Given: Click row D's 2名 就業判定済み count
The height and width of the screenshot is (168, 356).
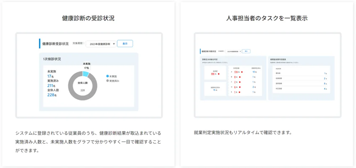Looking at the screenshot, I should click(x=254, y=87).
